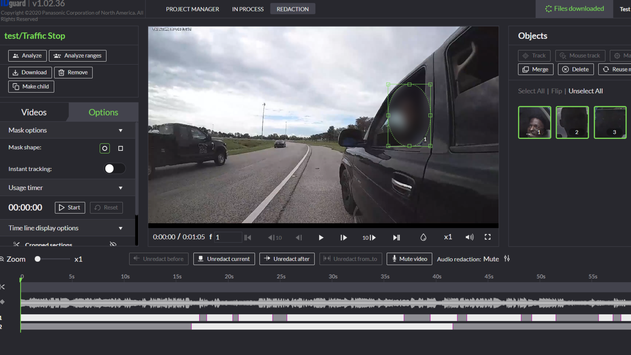Collapse Time line display options
The image size is (631, 355).
[x=120, y=228]
